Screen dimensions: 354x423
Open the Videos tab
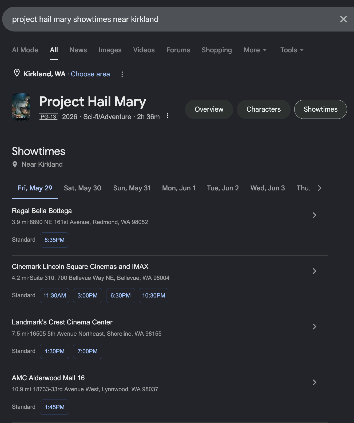click(144, 50)
